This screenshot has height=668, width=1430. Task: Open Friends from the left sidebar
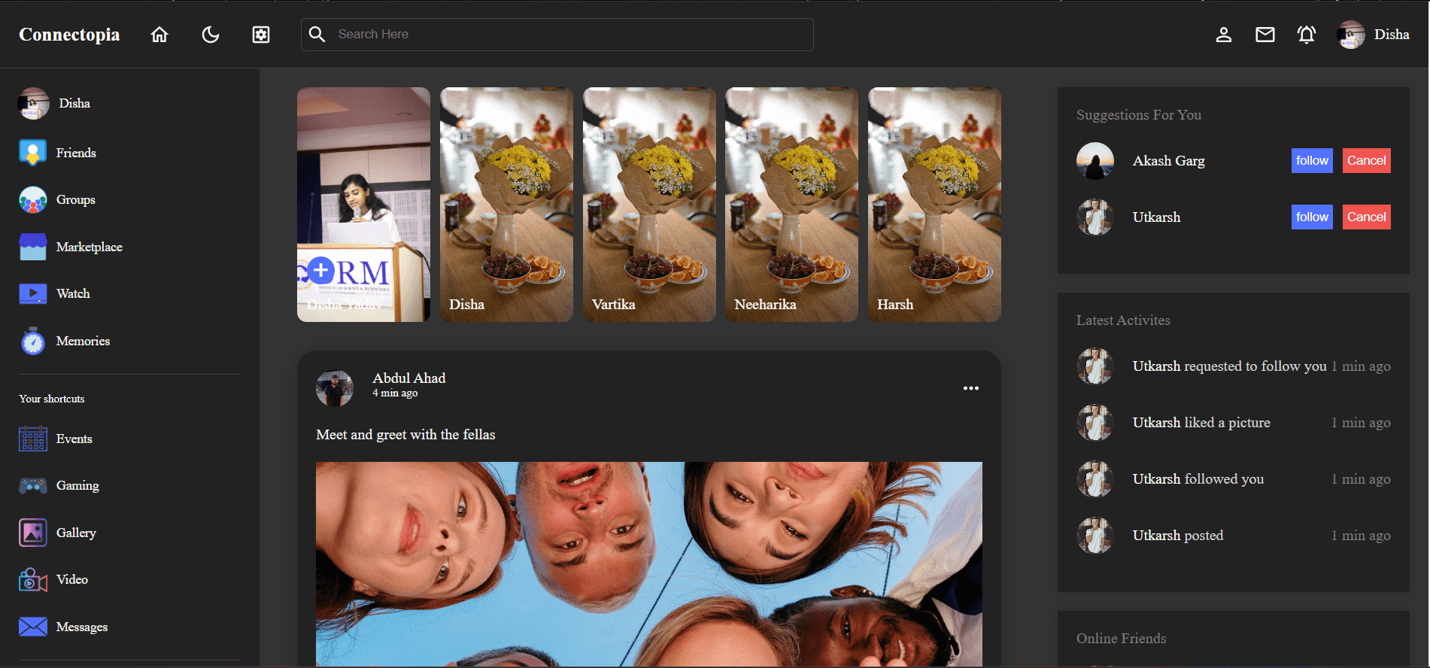pos(75,153)
